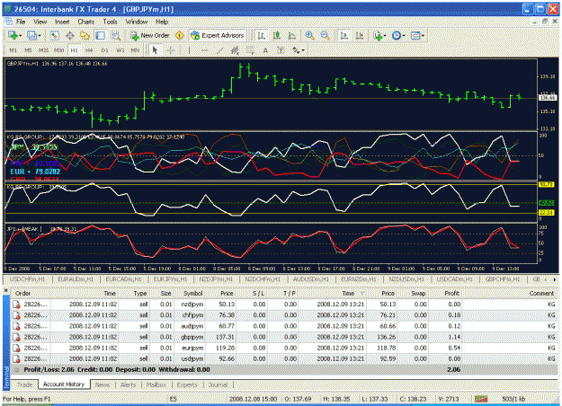562x406 pixels.
Task: Switch to the EURJPYm,H1 chart tab
Action: click(x=170, y=279)
